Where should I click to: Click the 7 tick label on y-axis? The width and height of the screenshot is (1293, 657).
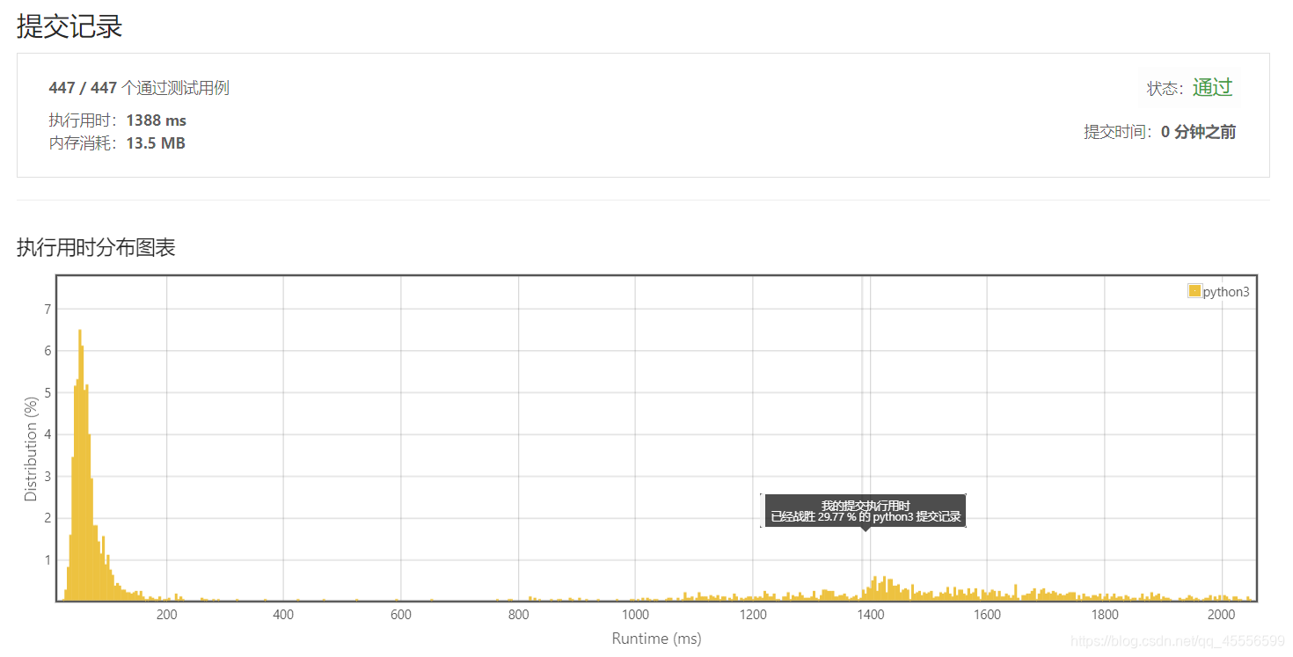tap(47, 309)
